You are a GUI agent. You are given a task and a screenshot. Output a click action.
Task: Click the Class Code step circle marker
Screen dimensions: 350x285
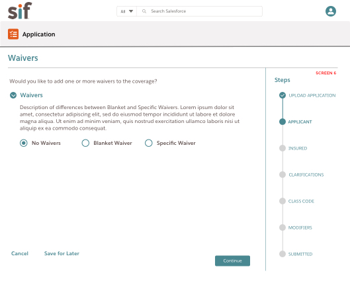coord(283,201)
